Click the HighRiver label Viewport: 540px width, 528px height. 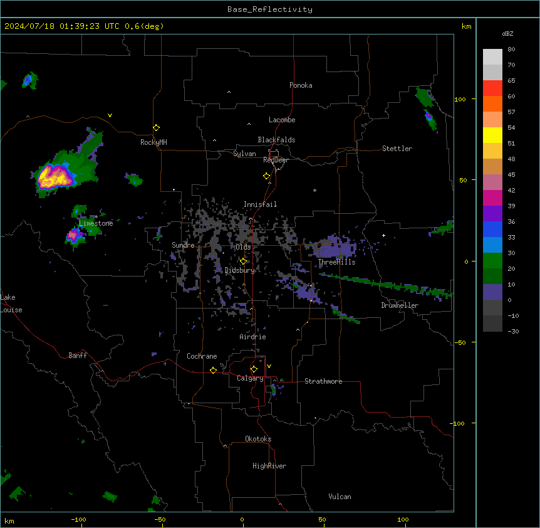pyautogui.click(x=269, y=466)
